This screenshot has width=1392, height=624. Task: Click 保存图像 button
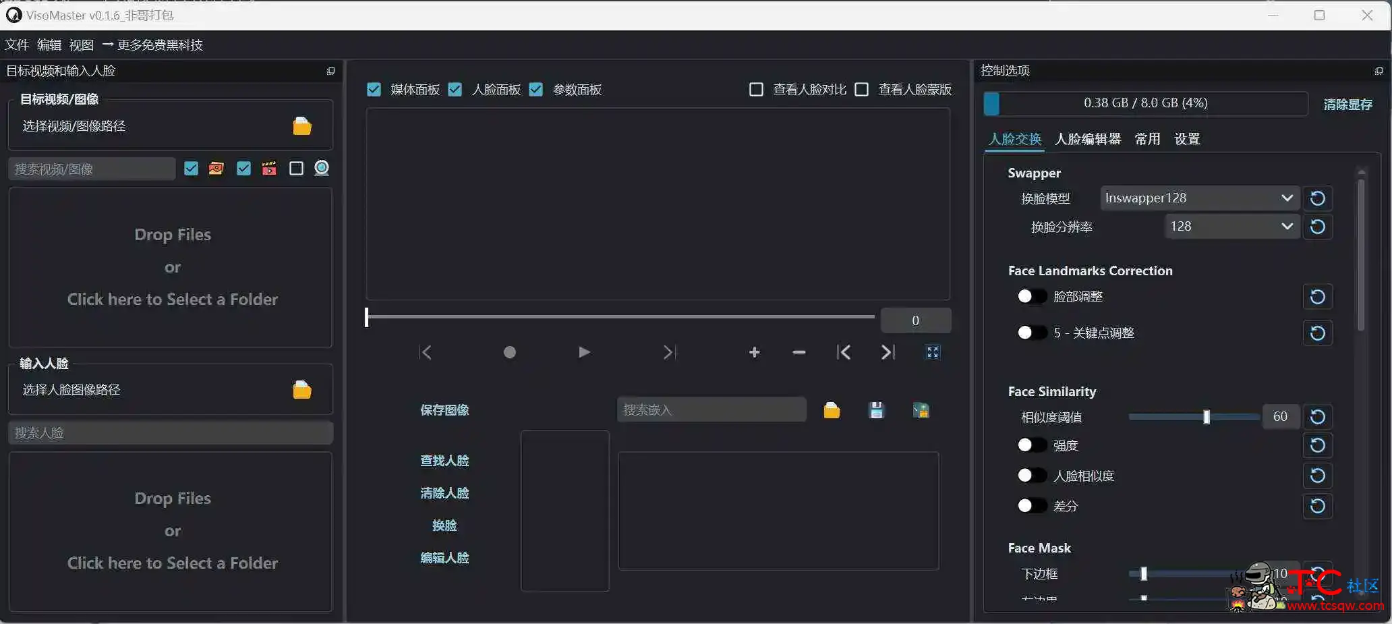pos(444,410)
